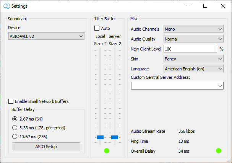Click the green Overall Delay status indicator
232x163 pixels.
coord(219,151)
